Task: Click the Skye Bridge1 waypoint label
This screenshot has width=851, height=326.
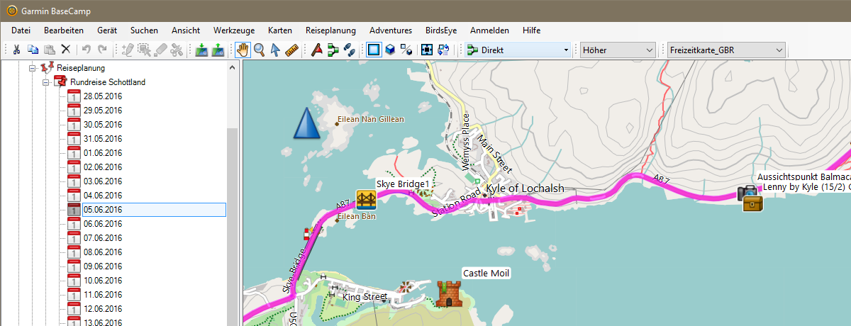Action: pos(403,184)
